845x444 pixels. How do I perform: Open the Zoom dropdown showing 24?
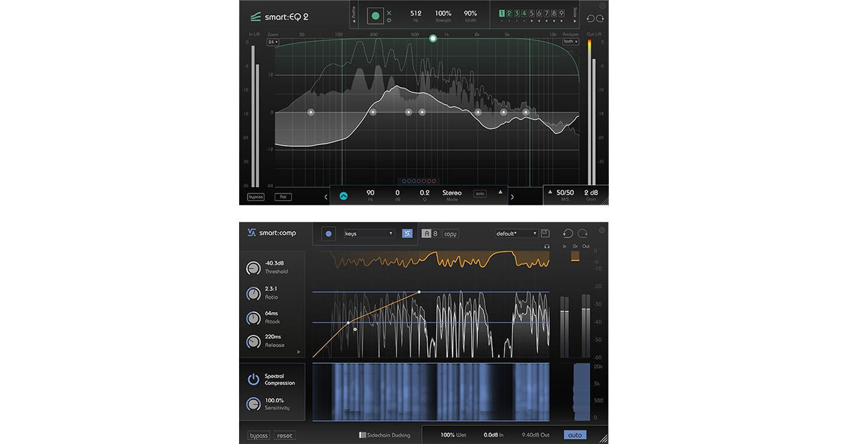272,41
